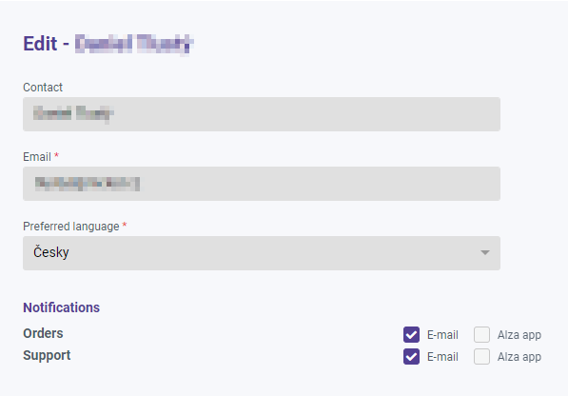568x396 pixels.
Task: Click the Support notification row title
Action: tap(47, 355)
